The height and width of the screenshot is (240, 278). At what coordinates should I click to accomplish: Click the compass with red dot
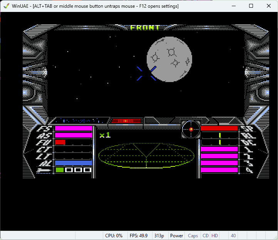click(191, 129)
